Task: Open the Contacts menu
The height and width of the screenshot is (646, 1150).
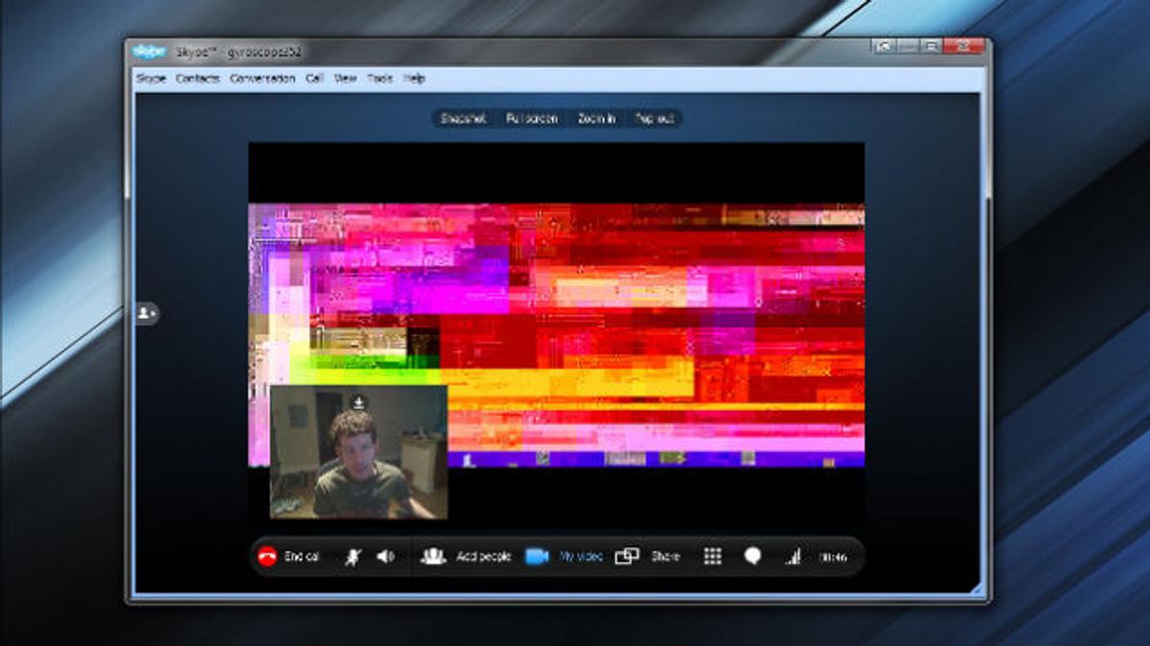Action: (x=197, y=78)
